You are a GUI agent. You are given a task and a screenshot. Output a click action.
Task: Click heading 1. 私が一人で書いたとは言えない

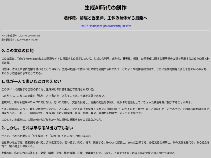click(x=31, y=81)
